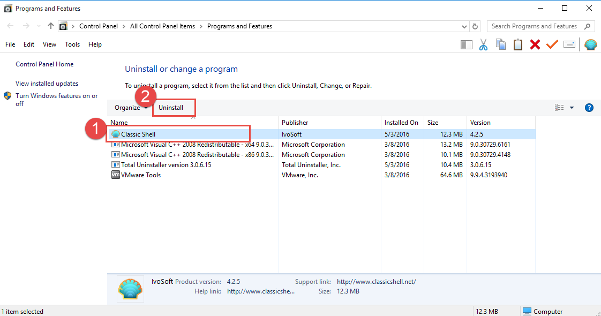
Task: Sort the list by Publisher column
Action: click(329, 123)
